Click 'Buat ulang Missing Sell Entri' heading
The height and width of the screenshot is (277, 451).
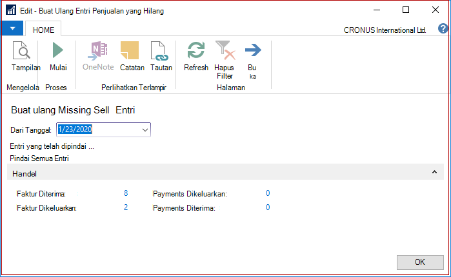pos(73,110)
